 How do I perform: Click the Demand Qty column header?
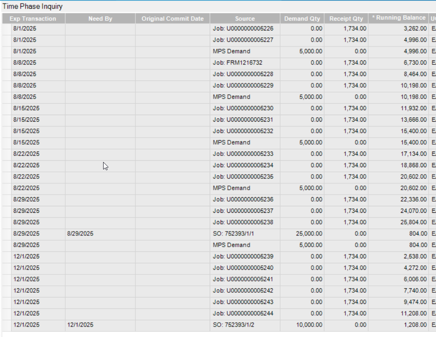tap(302, 19)
